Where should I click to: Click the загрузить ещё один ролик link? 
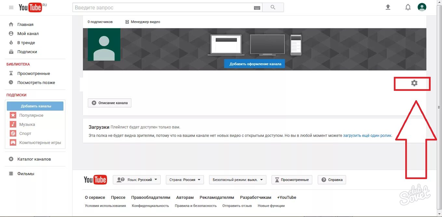(366, 135)
